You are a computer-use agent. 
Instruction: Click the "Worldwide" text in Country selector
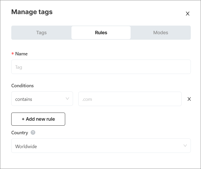pos(26,146)
